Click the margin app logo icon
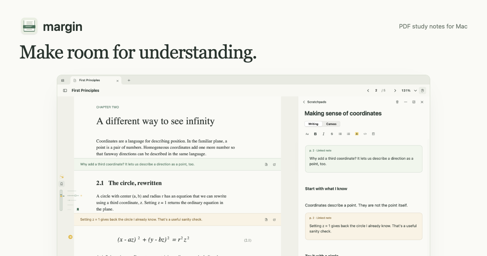The image size is (487, 256). click(29, 26)
